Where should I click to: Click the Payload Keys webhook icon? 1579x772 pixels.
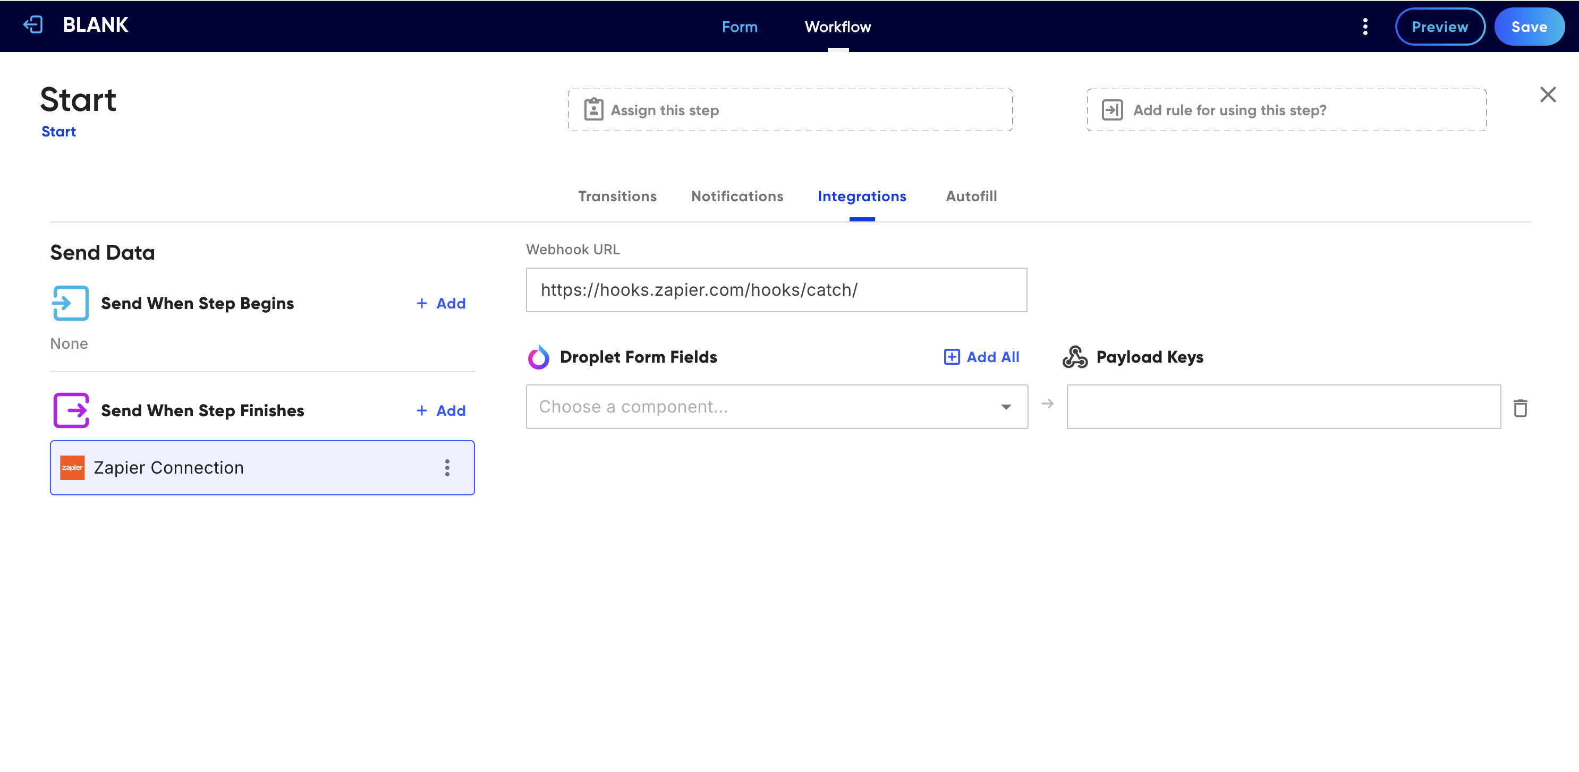click(x=1074, y=357)
